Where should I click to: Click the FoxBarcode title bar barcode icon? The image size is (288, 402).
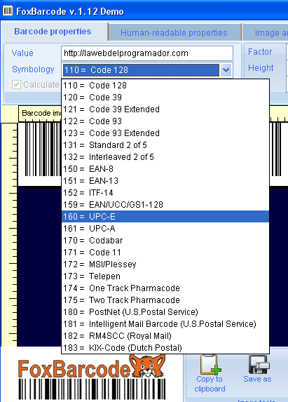pyautogui.click(x=8, y=11)
